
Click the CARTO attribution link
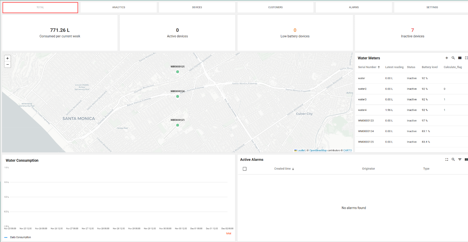click(x=348, y=150)
